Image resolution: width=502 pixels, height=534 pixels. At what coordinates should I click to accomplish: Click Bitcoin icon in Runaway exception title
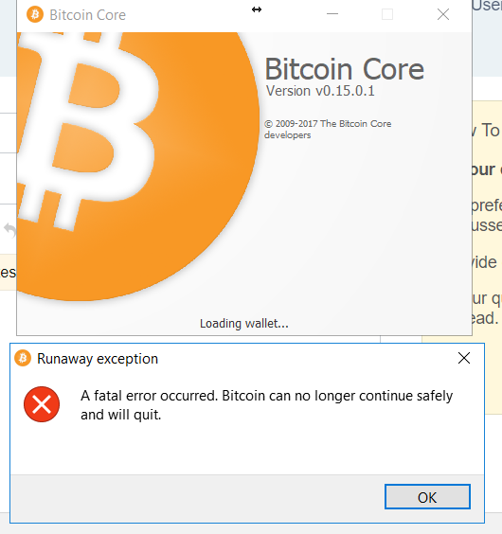23,358
